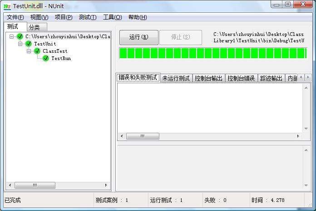Click green checkmark icon beside ClassTest
Screen dimensions: 316x211
37,51
